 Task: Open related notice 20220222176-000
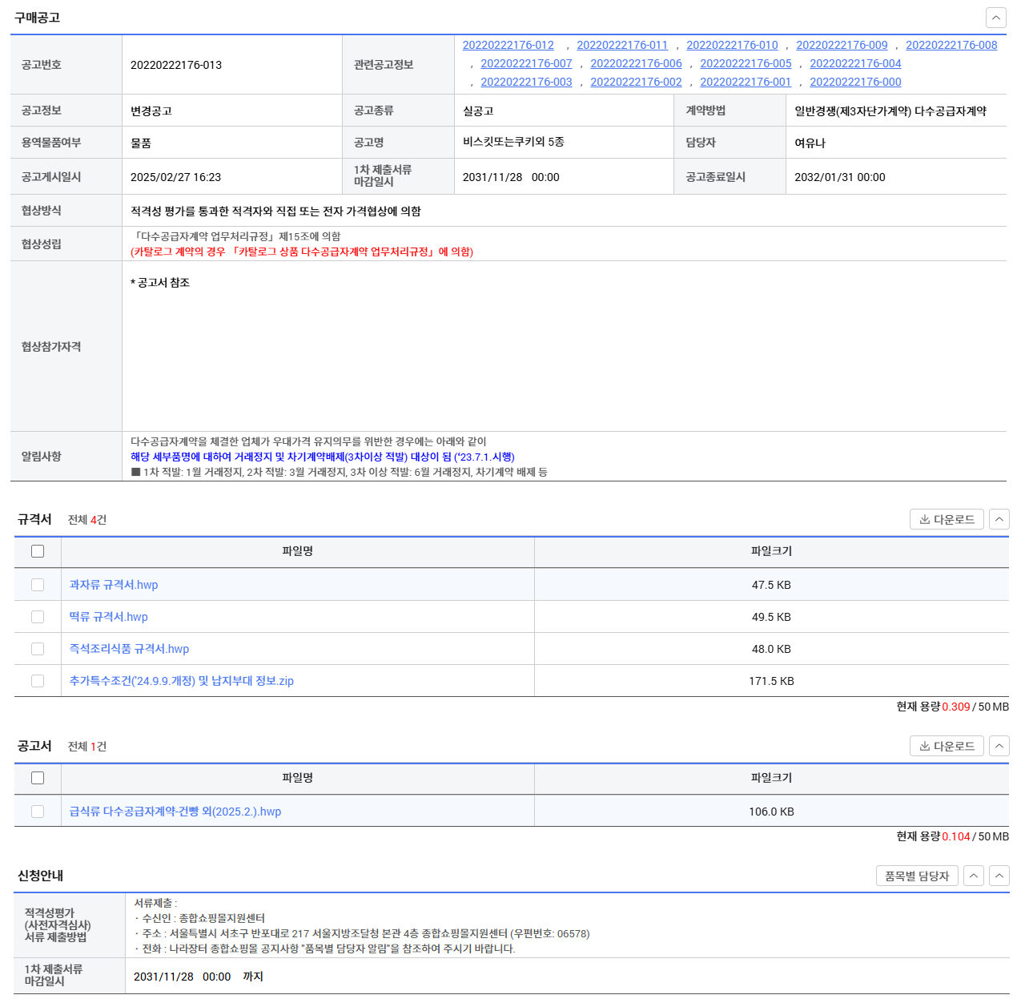[x=855, y=82]
